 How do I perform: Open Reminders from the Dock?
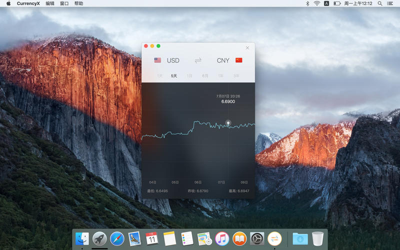coord(187,239)
